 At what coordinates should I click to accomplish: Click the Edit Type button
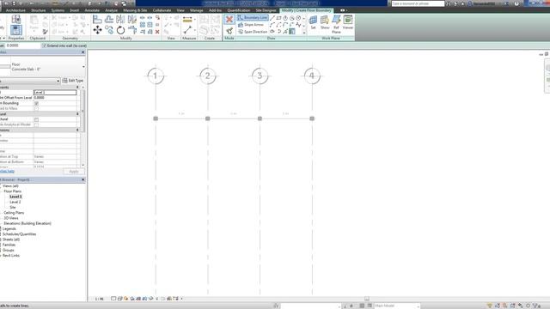point(73,81)
